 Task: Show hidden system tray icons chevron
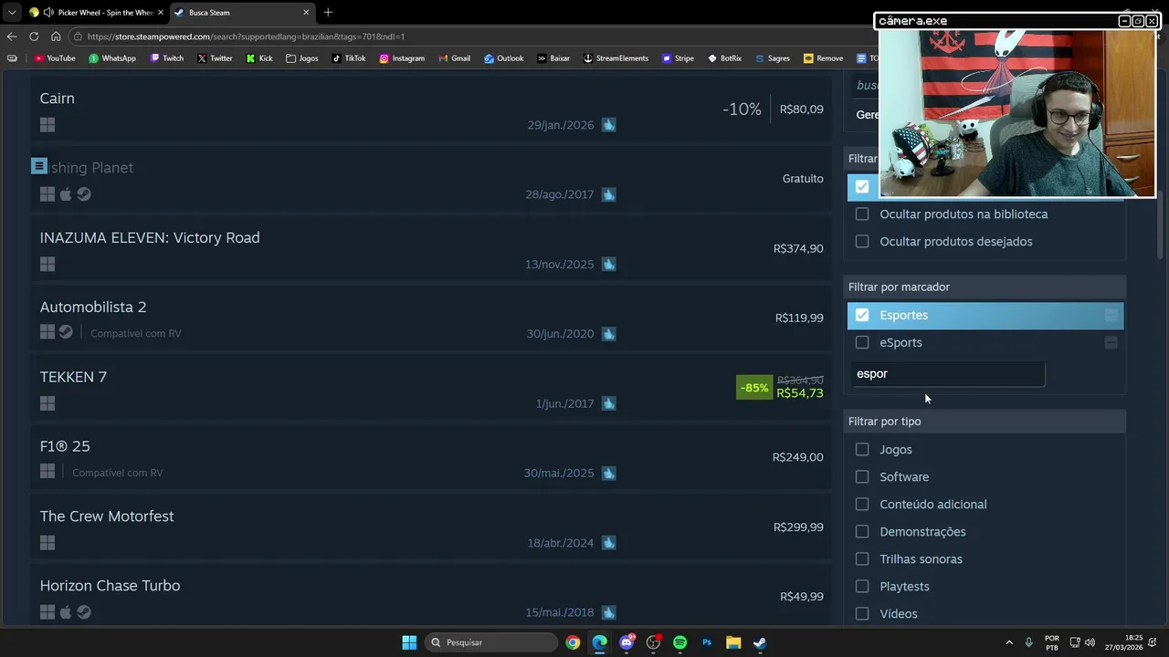pyautogui.click(x=1009, y=642)
